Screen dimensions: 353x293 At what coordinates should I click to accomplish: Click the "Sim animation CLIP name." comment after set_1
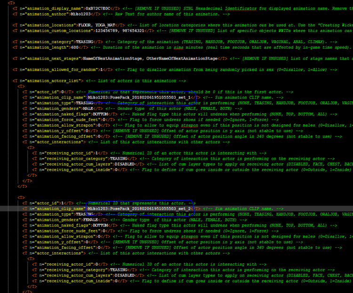pyautogui.click(x=244, y=98)
